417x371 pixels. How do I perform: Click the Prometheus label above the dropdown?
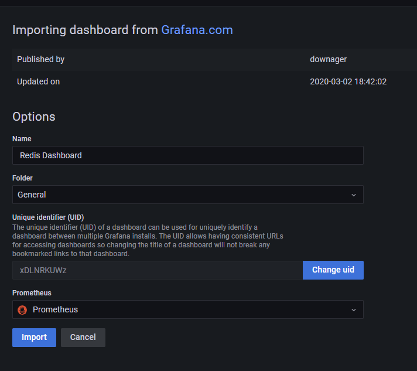pos(31,292)
